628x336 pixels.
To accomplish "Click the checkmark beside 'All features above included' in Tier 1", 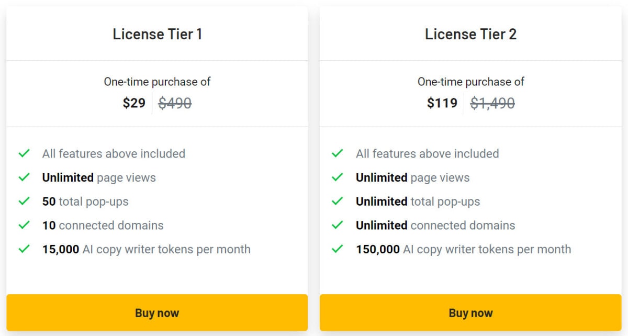I will (24, 153).
